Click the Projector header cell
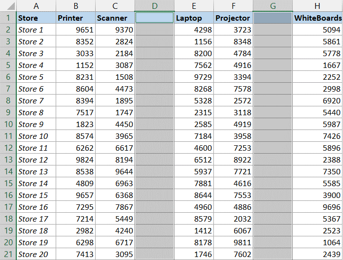343x260 pixels. pos(234,18)
